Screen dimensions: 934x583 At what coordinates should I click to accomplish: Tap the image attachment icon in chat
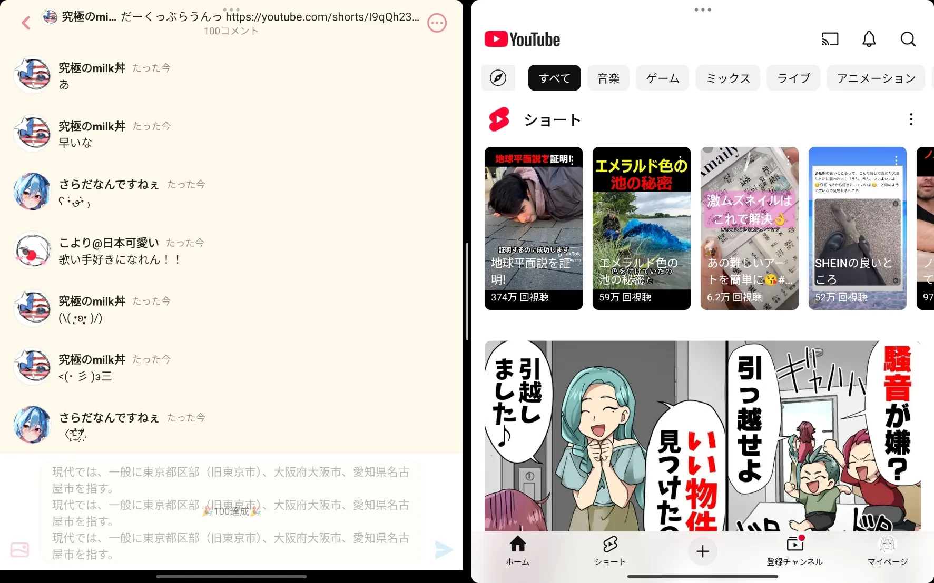[x=20, y=550]
